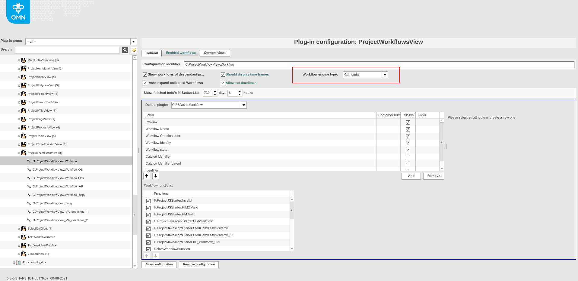Move attribute up with black up arrow
The image size is (578, 281).
(147, 176)
